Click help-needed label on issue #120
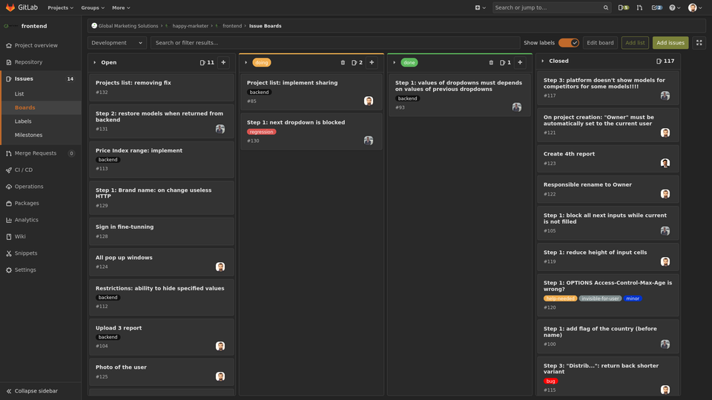This screenshot has width=712, height=400. (561, 299)
